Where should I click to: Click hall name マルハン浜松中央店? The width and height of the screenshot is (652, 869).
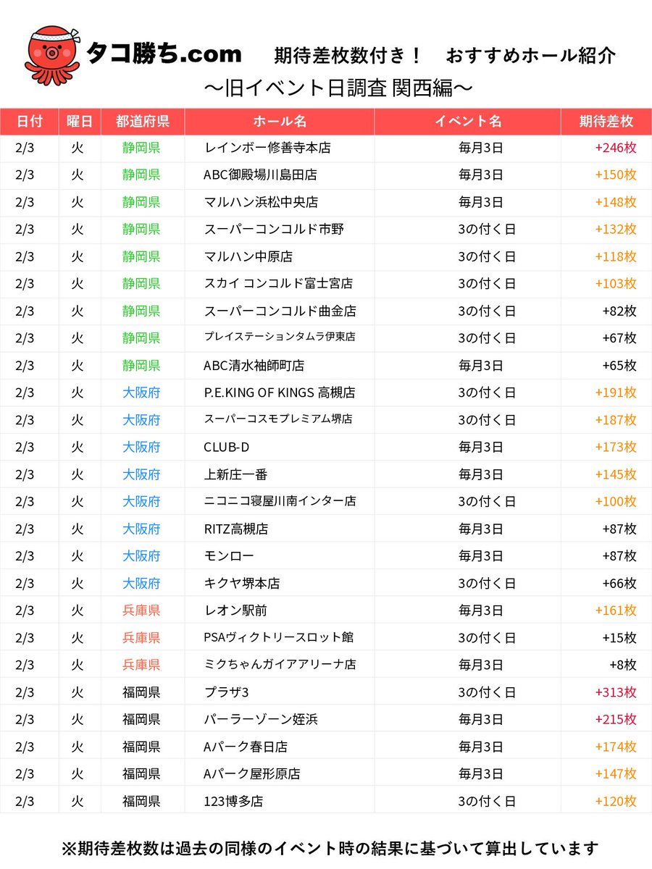[261, 202]
